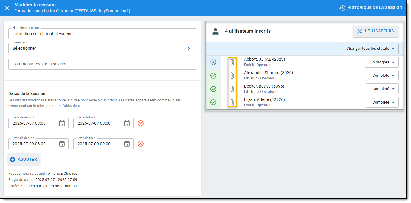
Task: Open Historique de la session
Action: pyautogui.click(x=371, y=8)
